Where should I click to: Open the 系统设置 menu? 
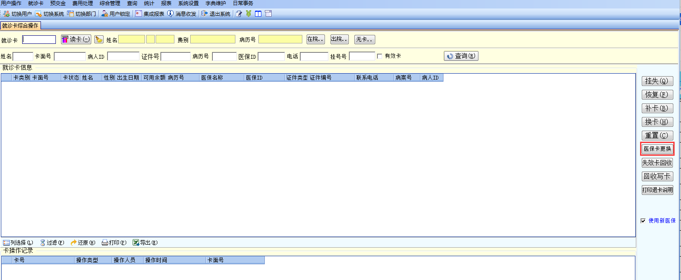coord(188,3)
